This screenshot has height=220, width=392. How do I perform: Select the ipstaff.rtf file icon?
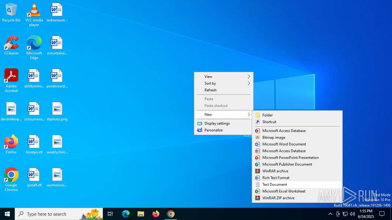[34, 178]
